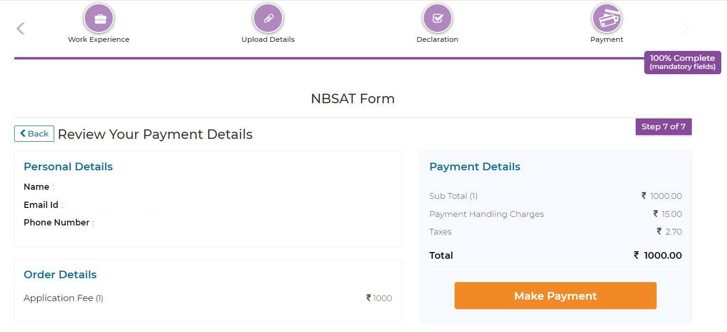Click the Declaration checkmark icon

[x=437, y=18]
